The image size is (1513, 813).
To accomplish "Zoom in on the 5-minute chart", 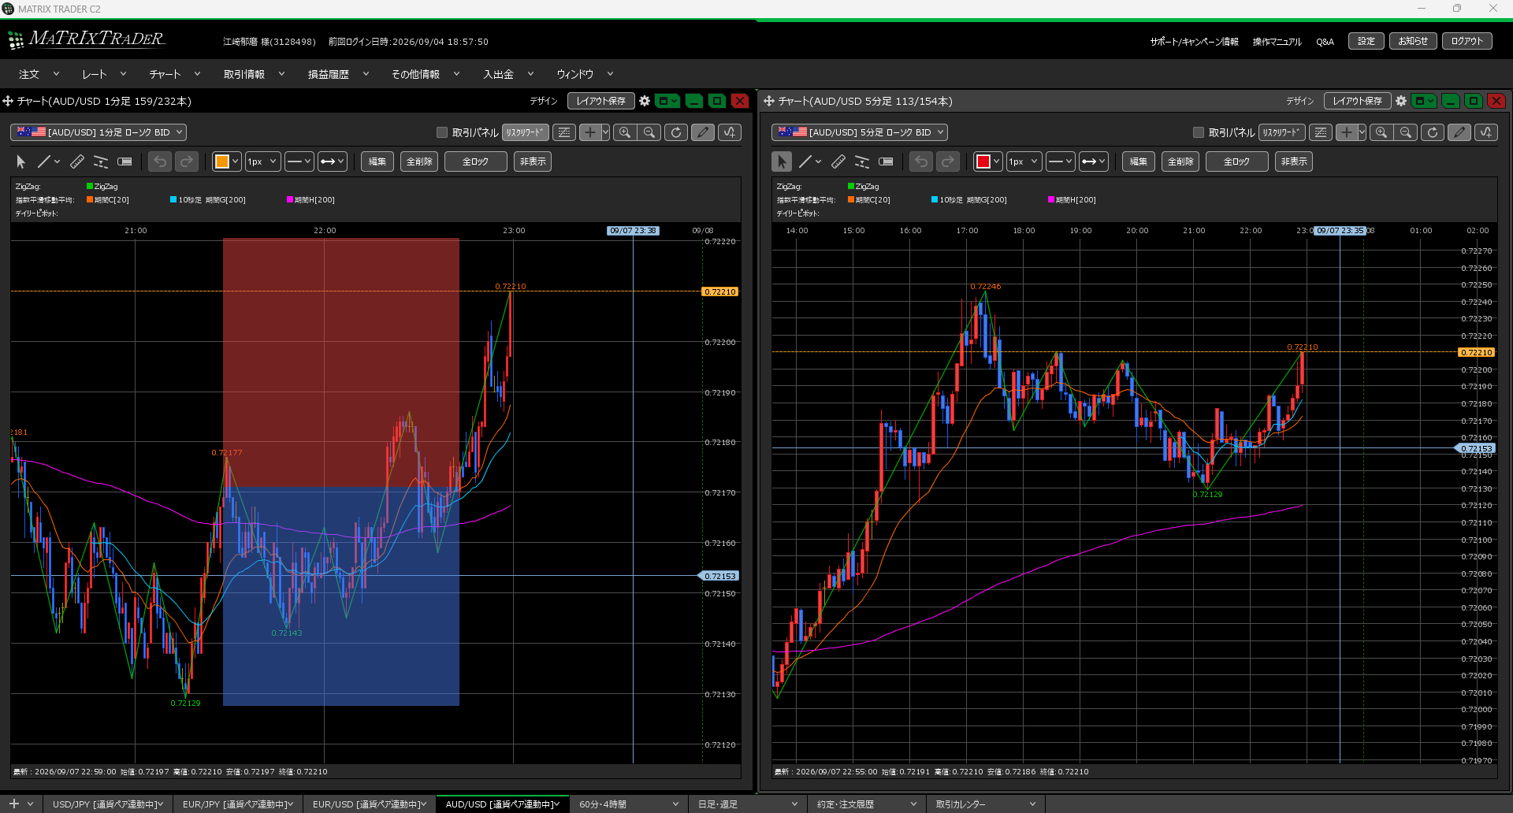I will pyautogui.click(x=1381, y=132).
